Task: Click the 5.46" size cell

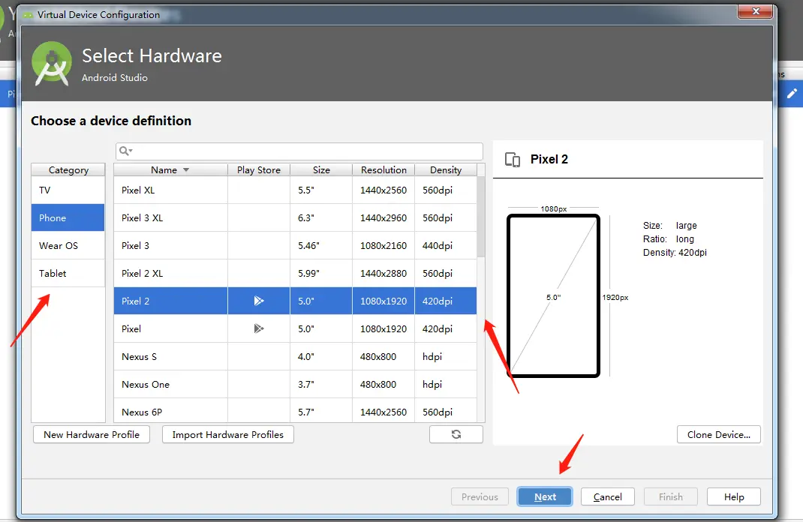Action: click(x=321, y=246)
